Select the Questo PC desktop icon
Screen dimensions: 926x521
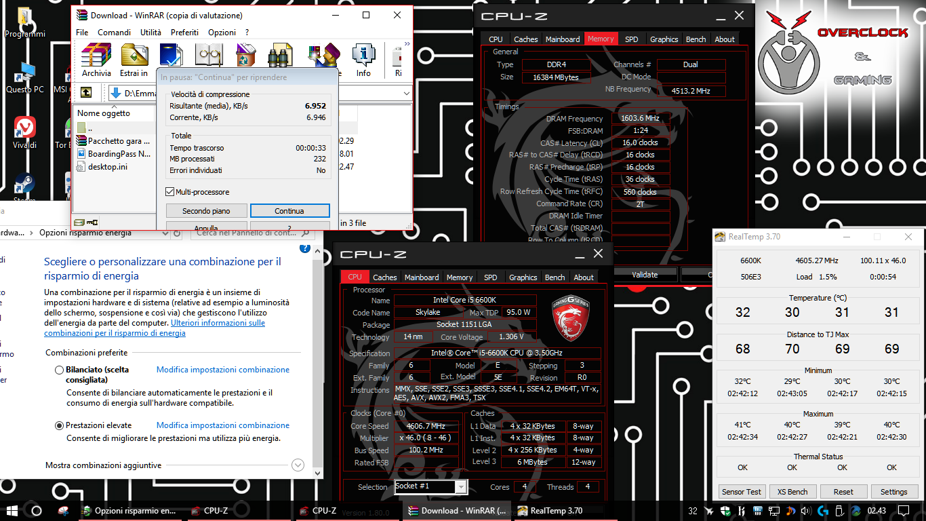pos(25,77)
